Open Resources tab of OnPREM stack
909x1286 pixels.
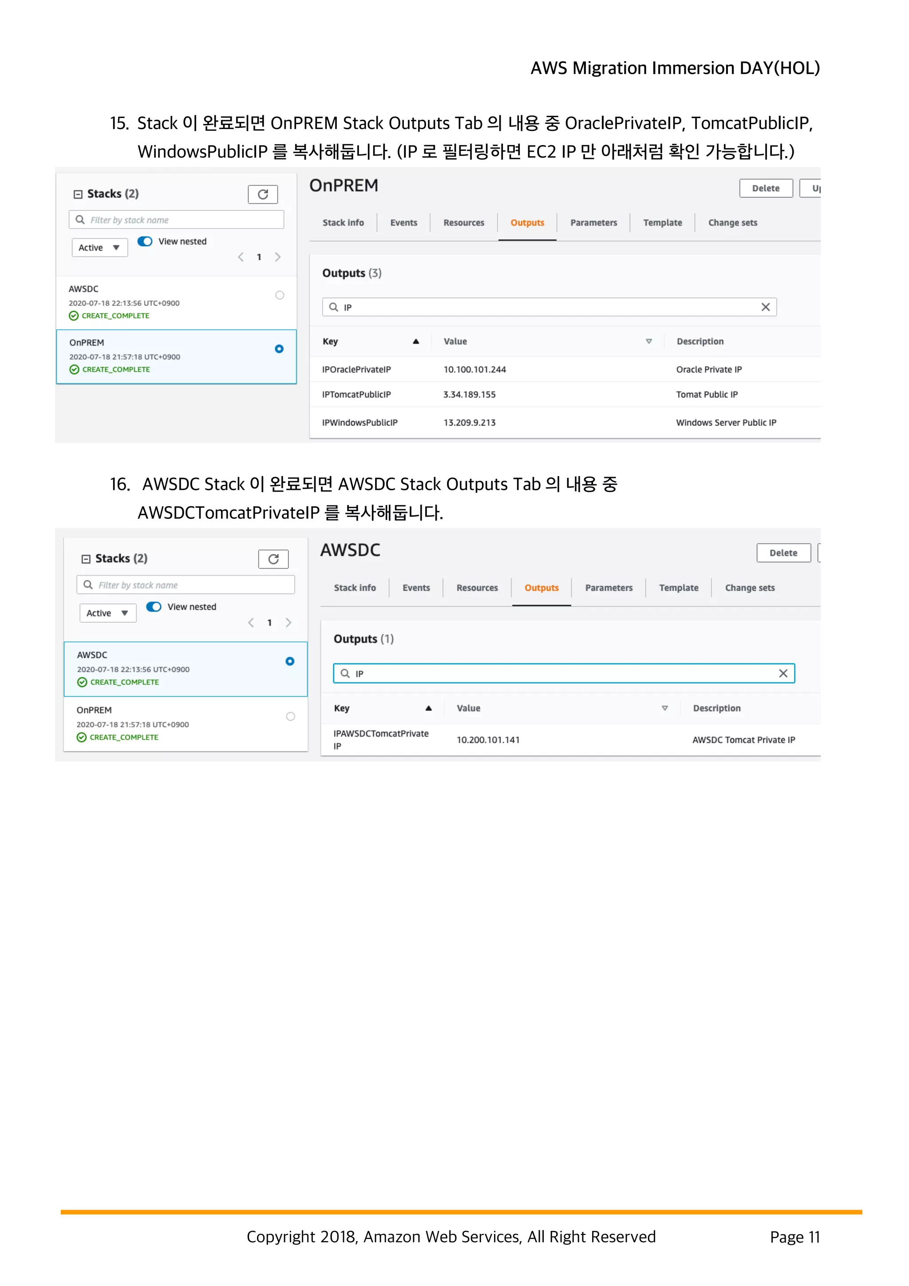tap(463, 223)
